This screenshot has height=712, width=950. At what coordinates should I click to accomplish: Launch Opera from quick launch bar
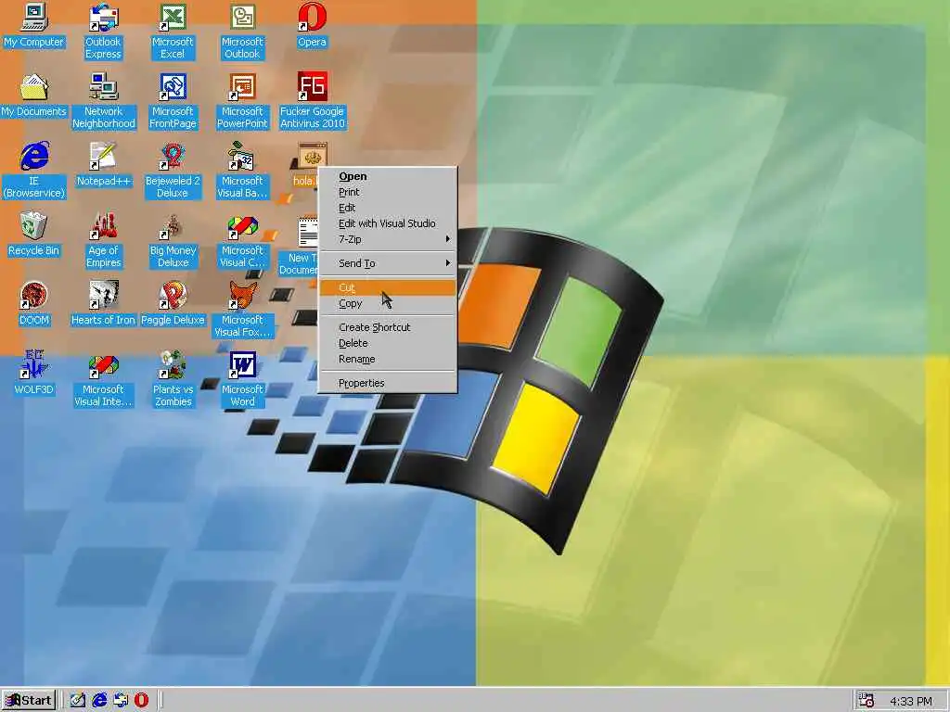(x=141, y=701)
